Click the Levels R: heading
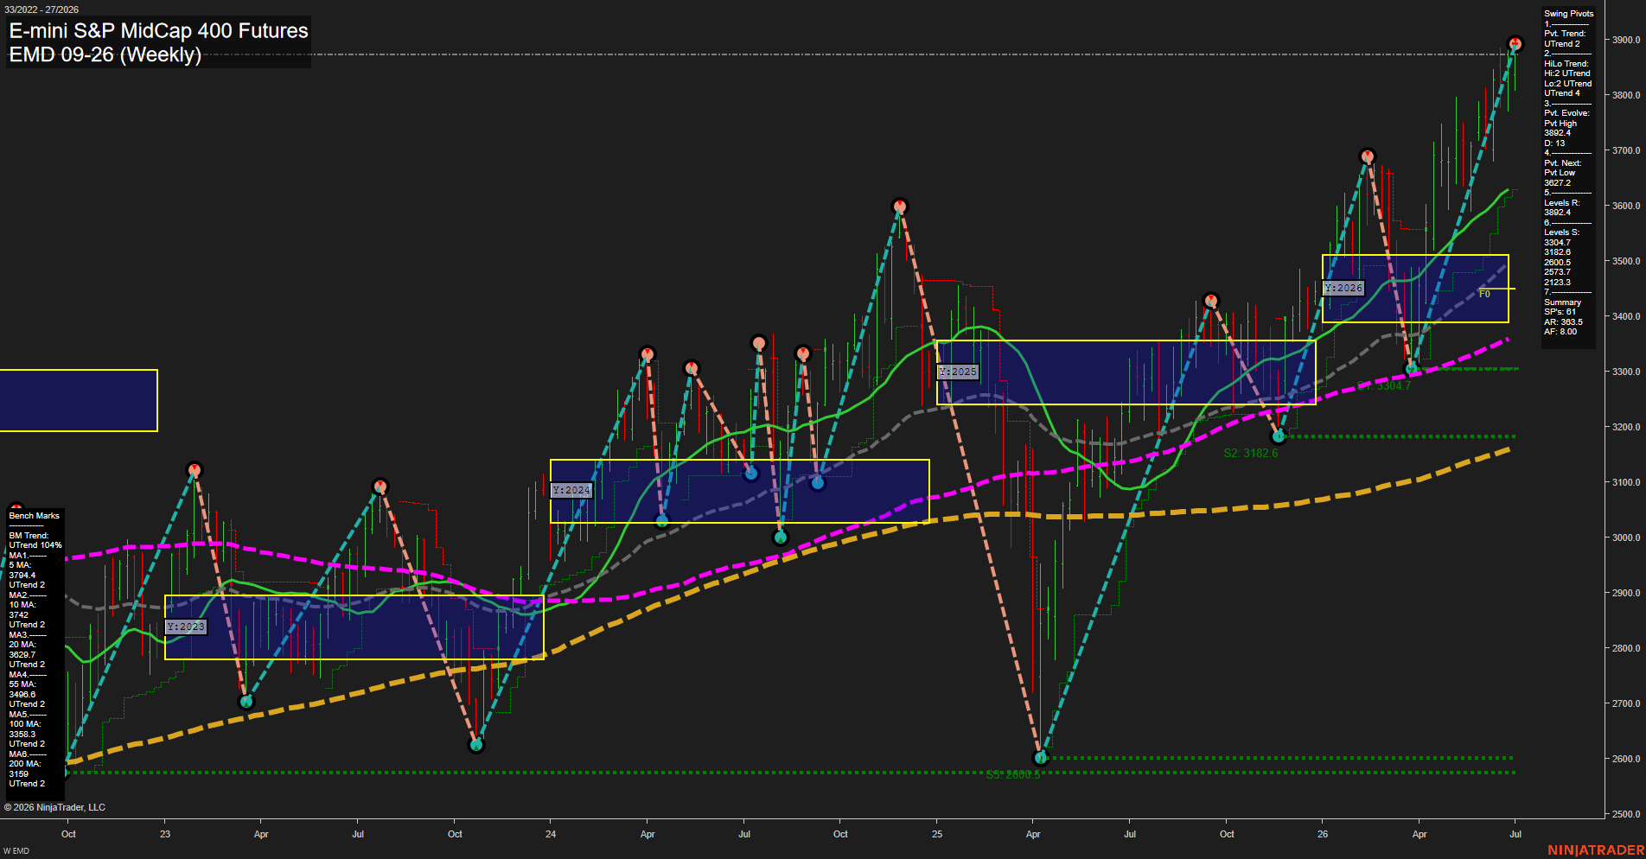Image resolution: width=1646 pixels, height=859 pixels. coord(1561,203)
